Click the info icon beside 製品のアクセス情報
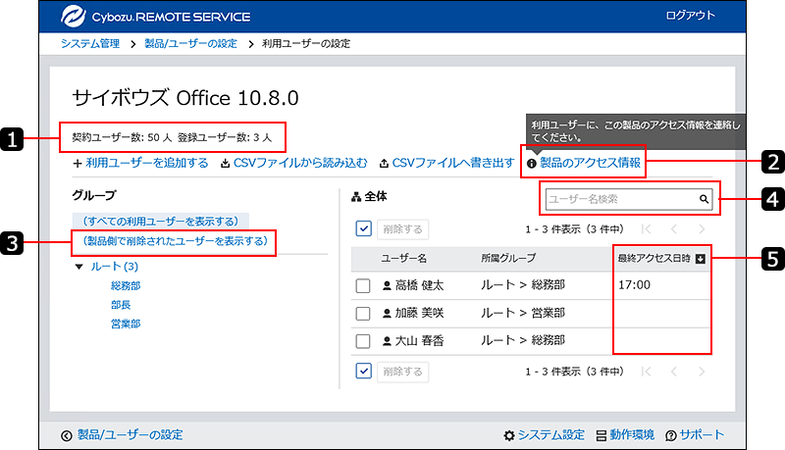This screenshot has height=450, width=785. click(x=532, y=164)
